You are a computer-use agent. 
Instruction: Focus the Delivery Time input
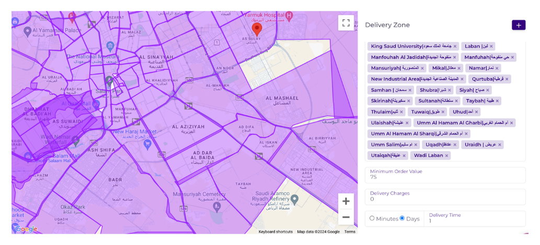click(475, 220)
